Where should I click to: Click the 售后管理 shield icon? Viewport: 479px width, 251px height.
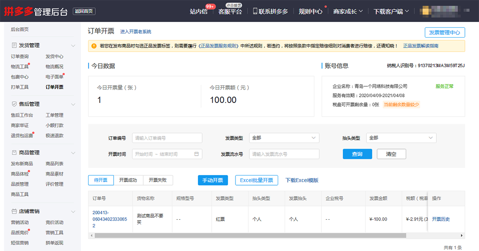pyautogui.click(x=14, y=104)
